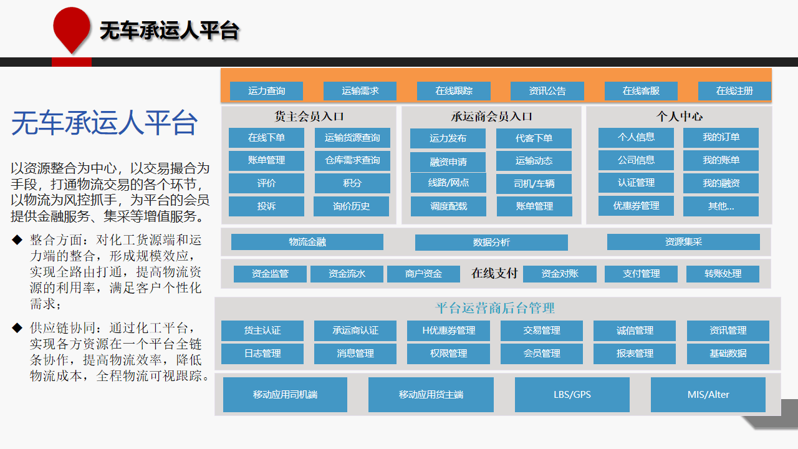The height and width of the screenshot is (449, 798).
Task: Click the 我的账单 box
Action: click(721, 160)
